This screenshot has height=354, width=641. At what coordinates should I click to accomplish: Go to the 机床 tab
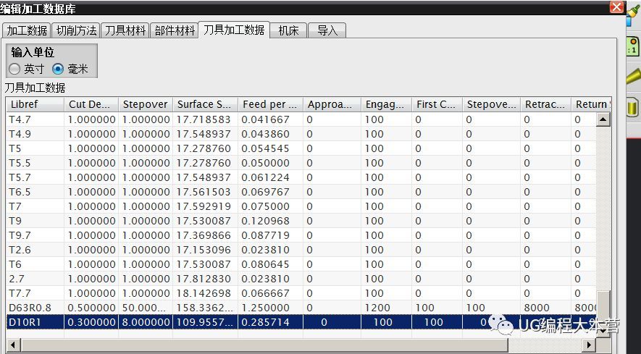point(288,30)
